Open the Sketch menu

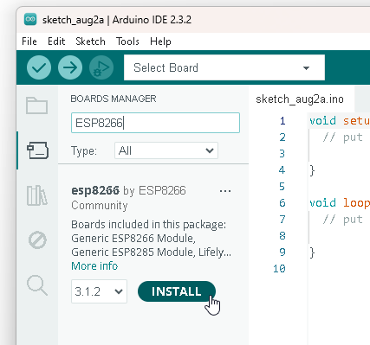tap(90, 42)
